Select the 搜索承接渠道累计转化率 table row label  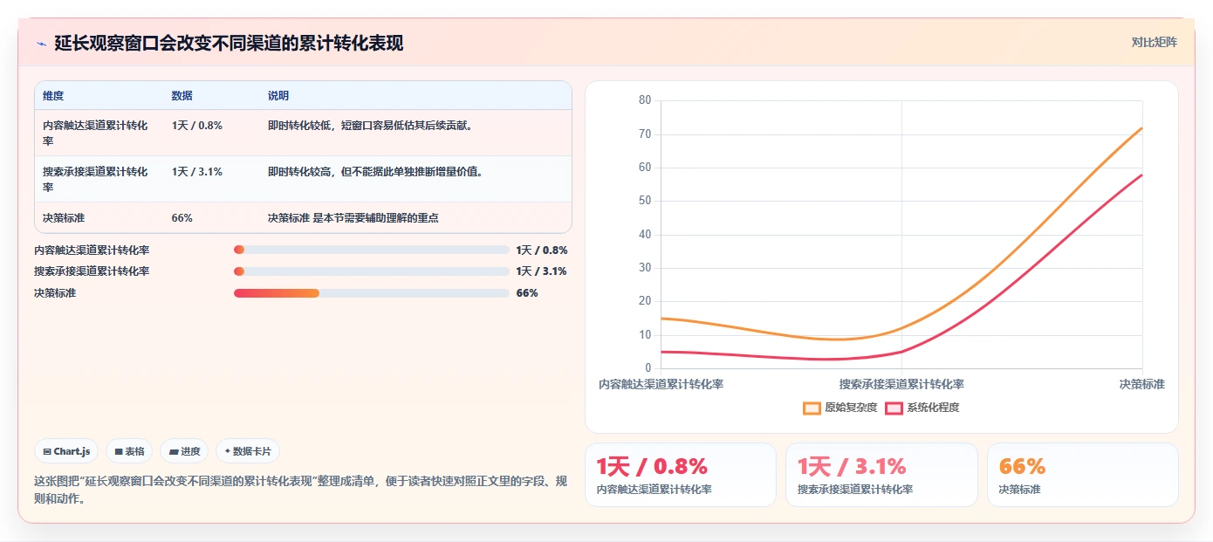pos(95,179)
